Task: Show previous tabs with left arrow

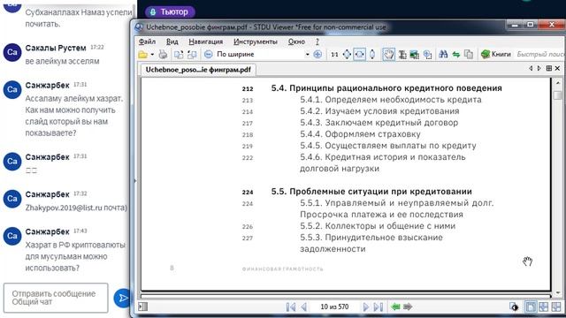Action: 531,68
